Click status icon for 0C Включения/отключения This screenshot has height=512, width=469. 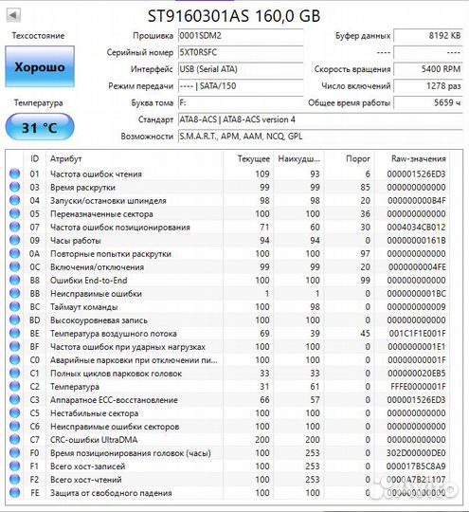pos(15,266)
